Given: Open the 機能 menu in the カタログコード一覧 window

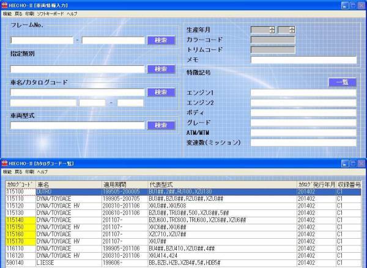Looking at the screenshot, I should (7, 172).
